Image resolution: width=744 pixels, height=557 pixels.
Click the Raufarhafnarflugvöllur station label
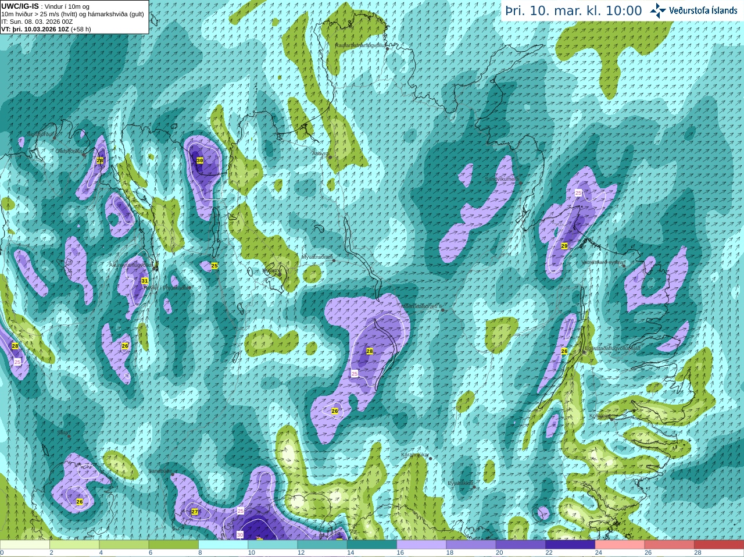click(x=360, y=45)
